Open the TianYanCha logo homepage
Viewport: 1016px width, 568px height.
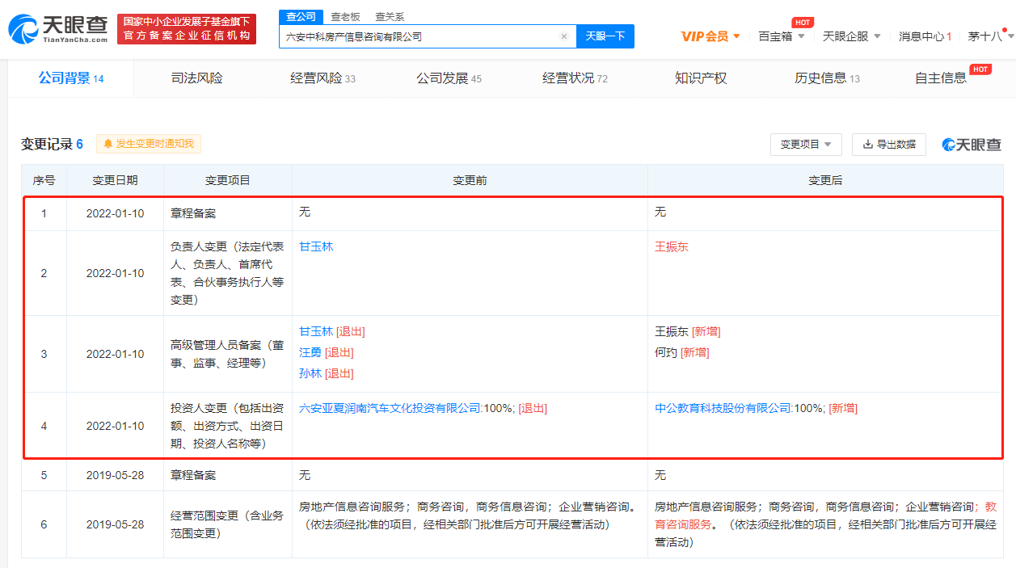point(57,29)
